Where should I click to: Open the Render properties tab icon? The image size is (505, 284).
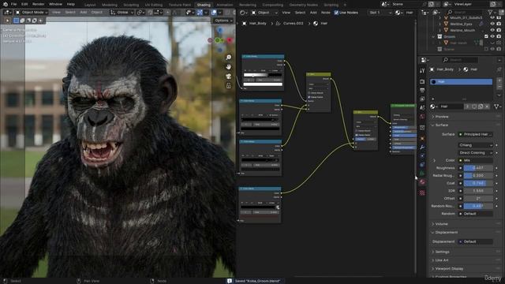(x=422, y=82)
